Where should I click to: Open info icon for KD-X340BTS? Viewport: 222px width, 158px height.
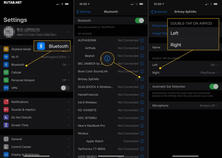142,110
